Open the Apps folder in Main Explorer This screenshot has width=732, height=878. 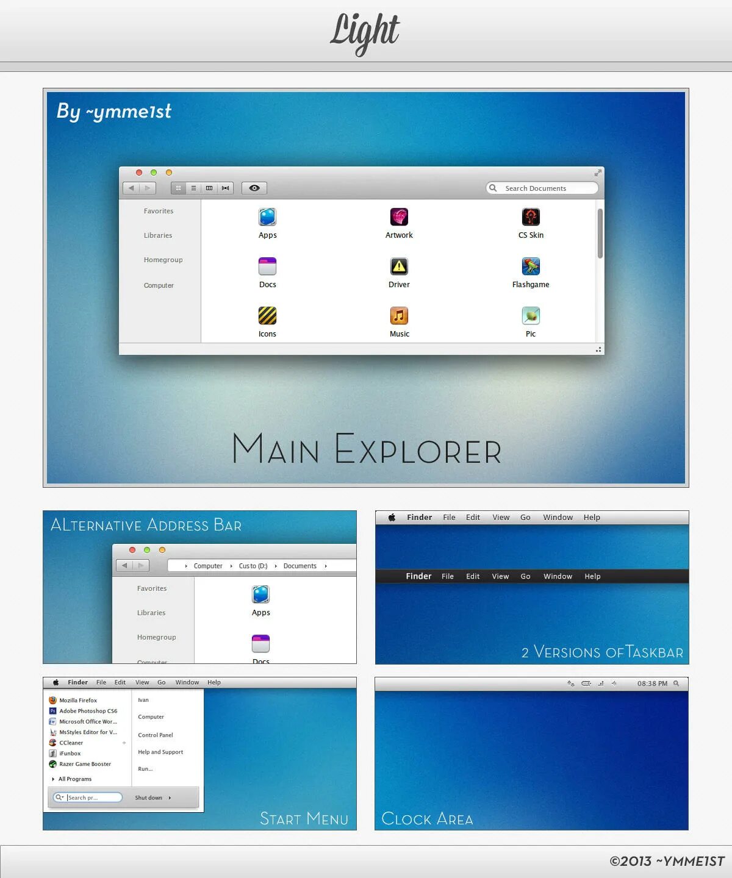tap(267, 217)
